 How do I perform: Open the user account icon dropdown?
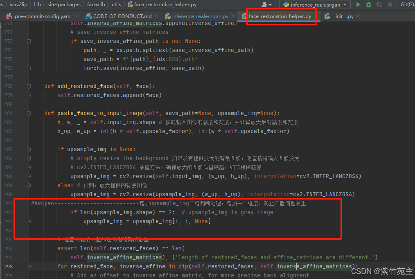point(266,5)
